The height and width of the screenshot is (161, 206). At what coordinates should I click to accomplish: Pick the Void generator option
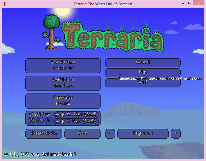point(143,83)
